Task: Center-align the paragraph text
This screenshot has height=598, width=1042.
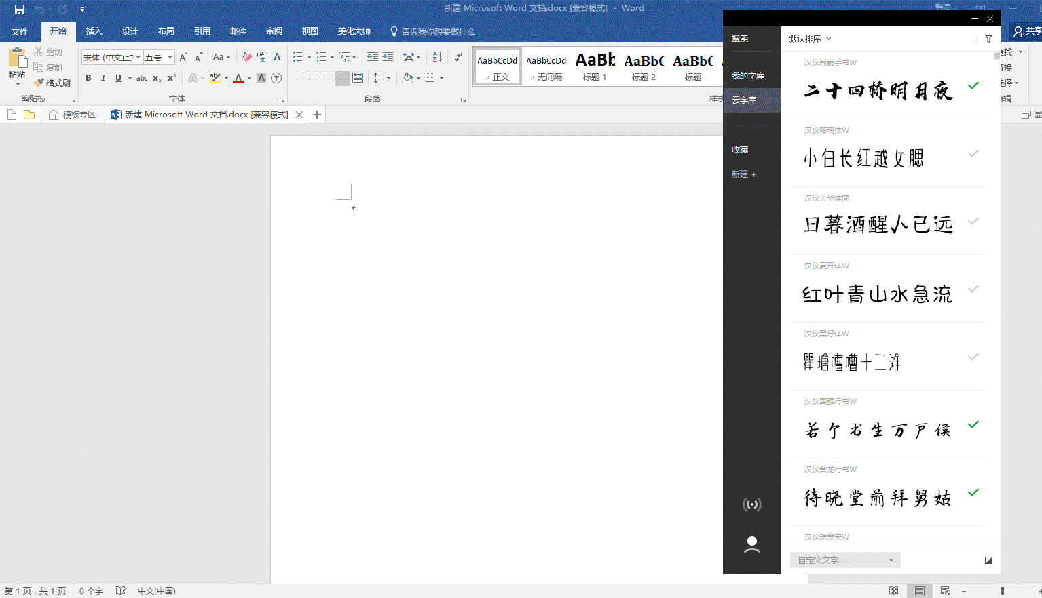Action: [x=313, y=78]
